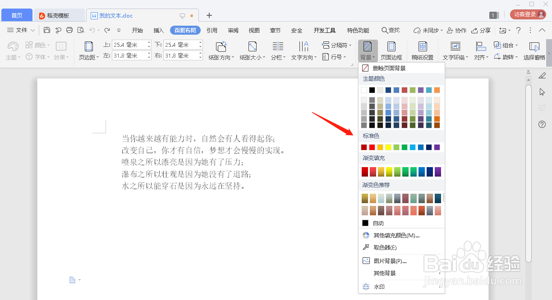The image size is (552, 300).
Task: Switch to the 开发工具 ribbon tab
Action: pos(325,30)
